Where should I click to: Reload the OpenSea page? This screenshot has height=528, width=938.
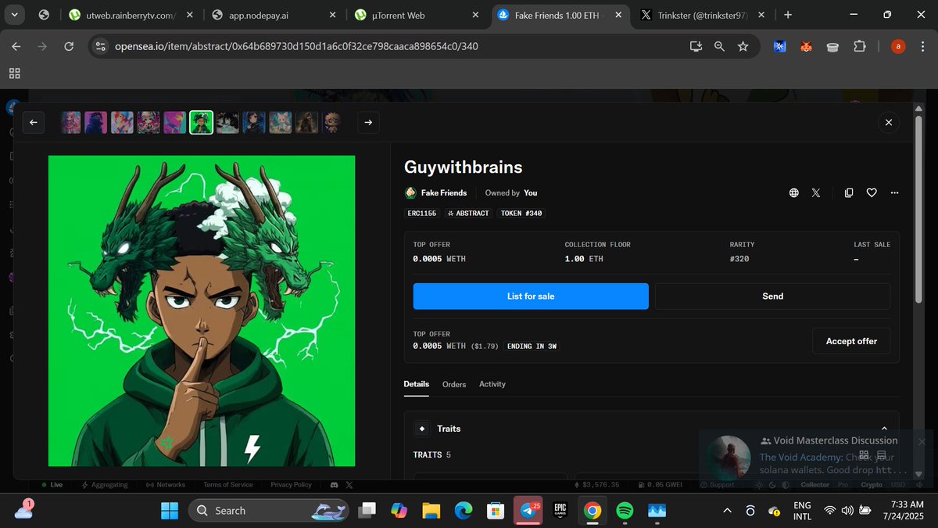pos(69,47)
